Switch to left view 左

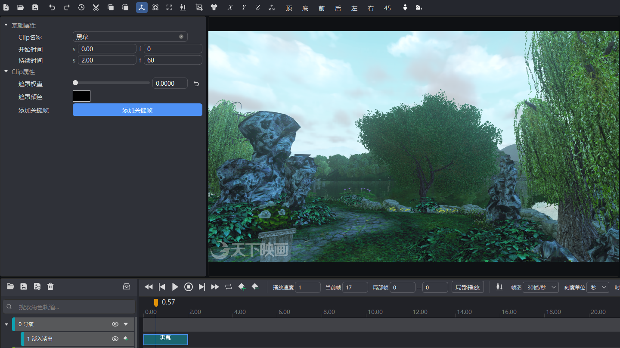click(x=354, y=8)
